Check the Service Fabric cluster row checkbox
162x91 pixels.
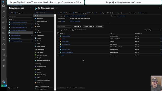pyautogui.click(x=58, y=39)
